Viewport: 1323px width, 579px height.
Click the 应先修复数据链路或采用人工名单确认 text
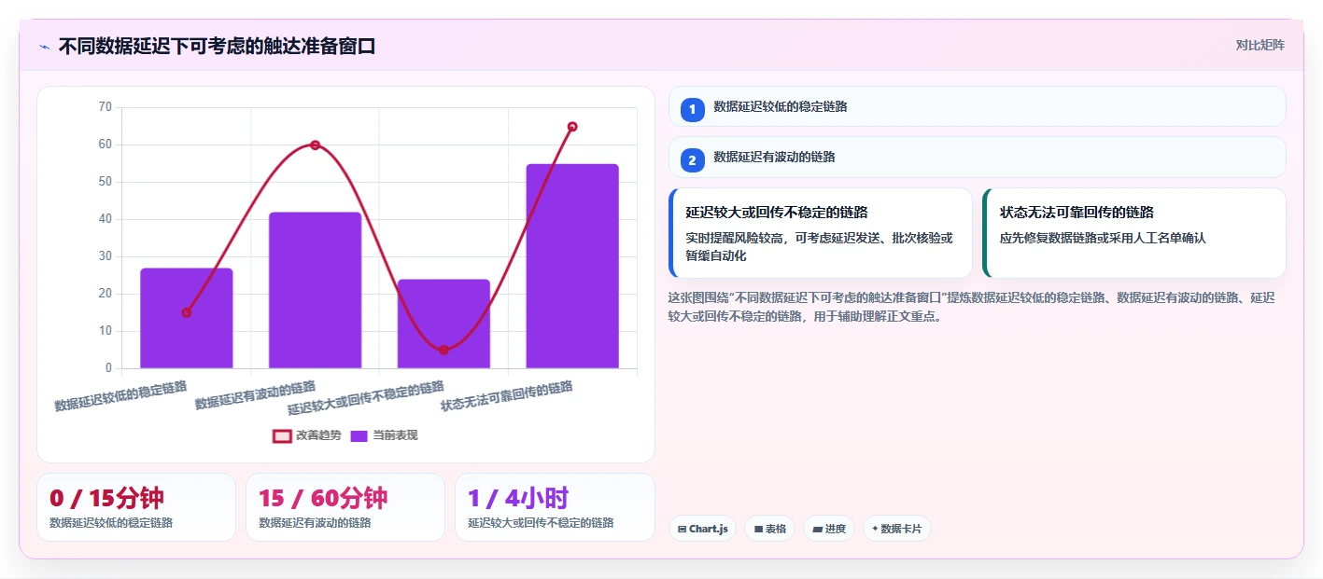click(1103, 238)
